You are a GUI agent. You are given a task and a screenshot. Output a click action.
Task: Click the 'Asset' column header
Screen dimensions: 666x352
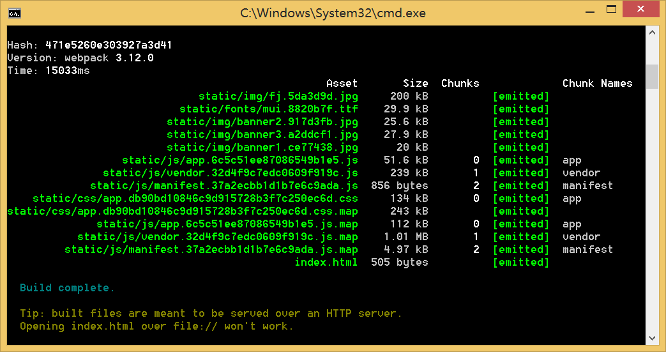tap(342, 83)
